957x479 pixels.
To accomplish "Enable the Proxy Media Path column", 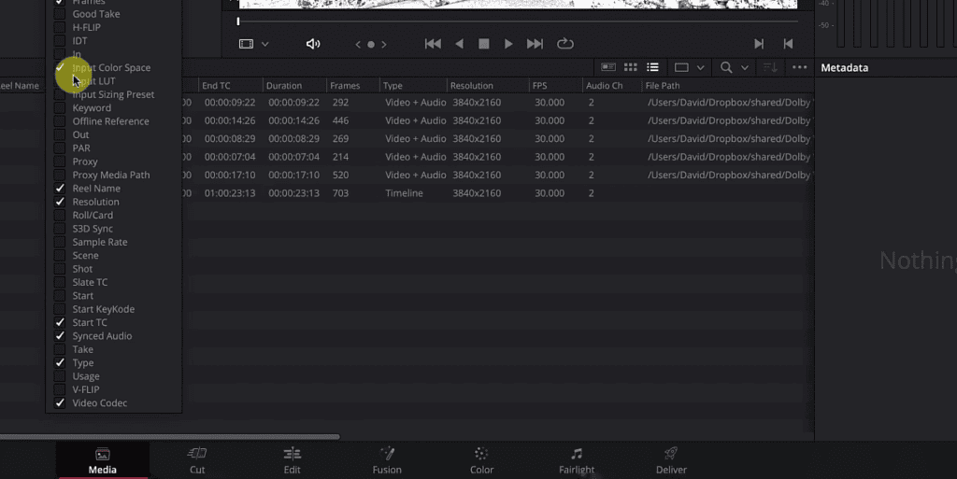I will 60,175.
